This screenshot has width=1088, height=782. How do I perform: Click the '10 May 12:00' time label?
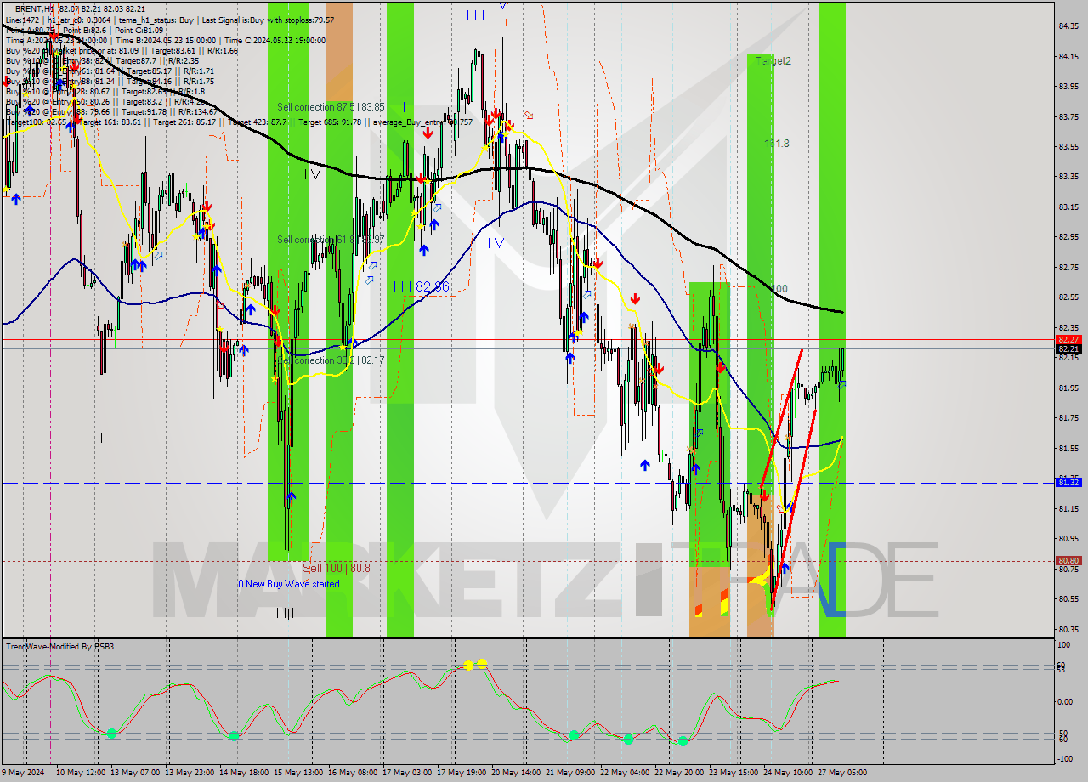(x=81, y=773)
